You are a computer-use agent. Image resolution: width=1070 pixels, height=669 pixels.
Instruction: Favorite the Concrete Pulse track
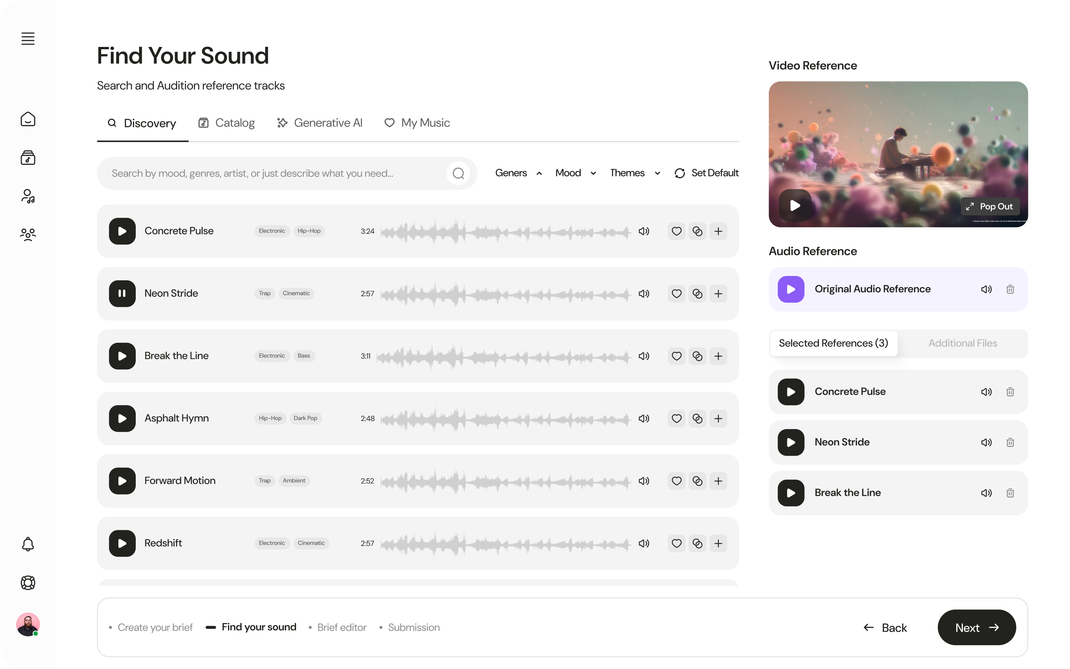(676, 231)
